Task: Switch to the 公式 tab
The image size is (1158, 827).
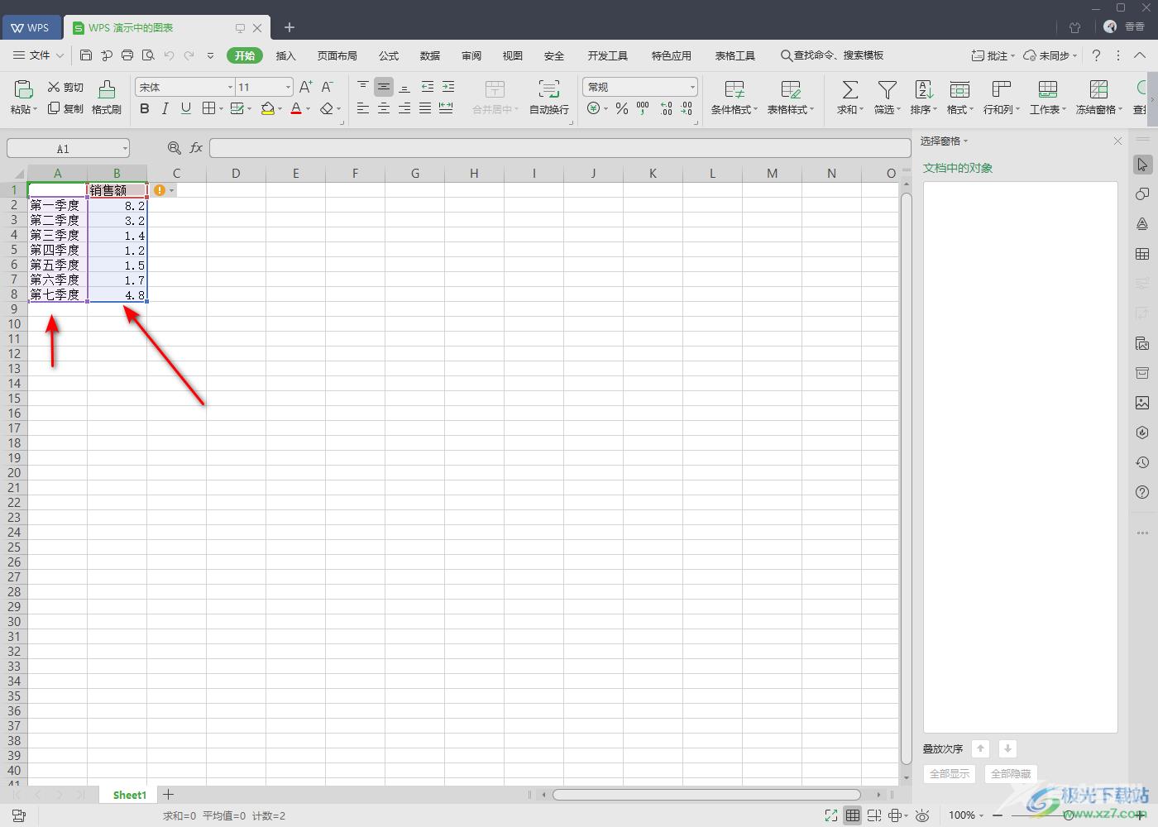Action: [388, 55]
